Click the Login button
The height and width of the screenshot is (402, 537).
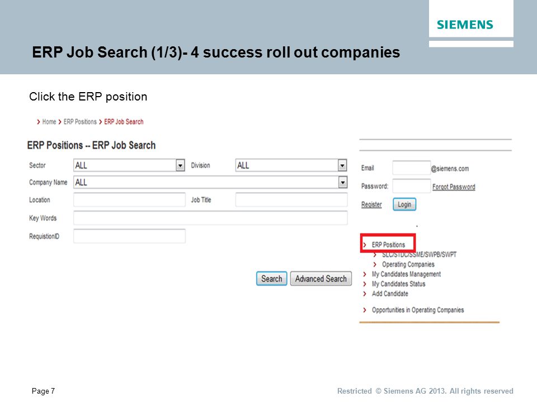pyautogui.click(x=404, y=204)
